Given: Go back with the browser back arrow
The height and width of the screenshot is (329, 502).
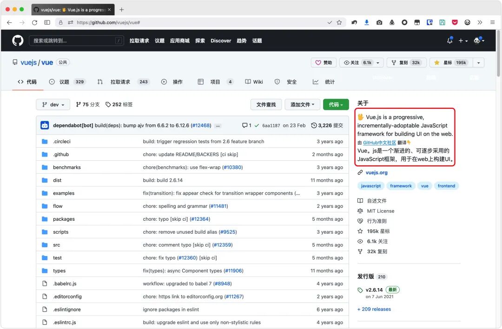Looking at the screenshot, I should [9, 22].
